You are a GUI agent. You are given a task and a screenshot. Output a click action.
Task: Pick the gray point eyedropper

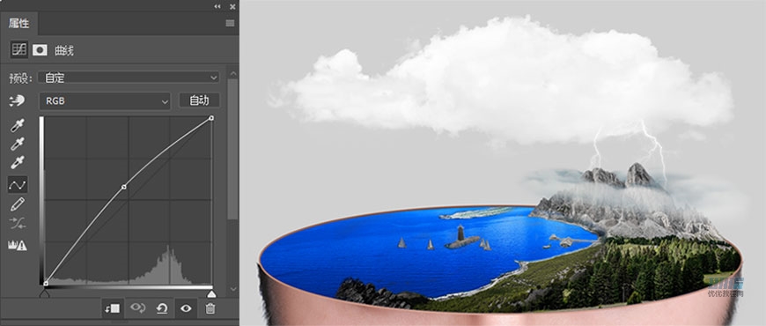[x=18, y=144]
